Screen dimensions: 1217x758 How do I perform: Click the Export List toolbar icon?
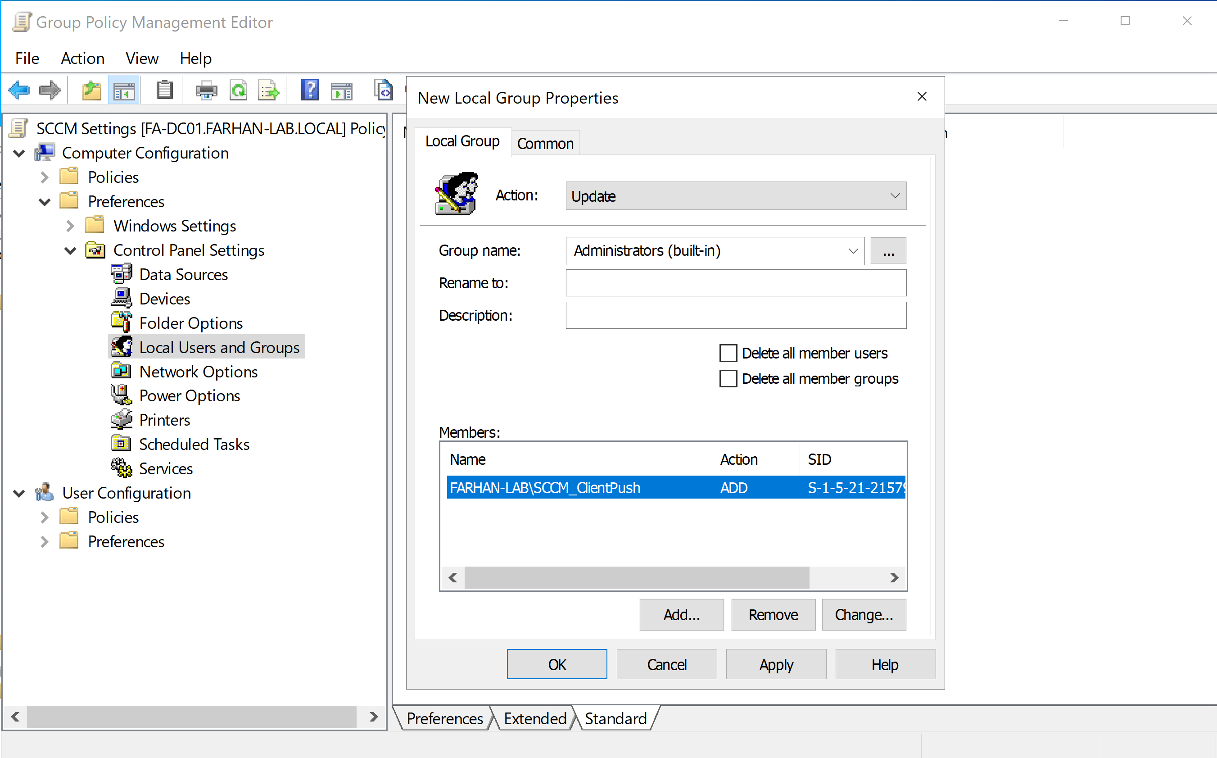point(269,91)
